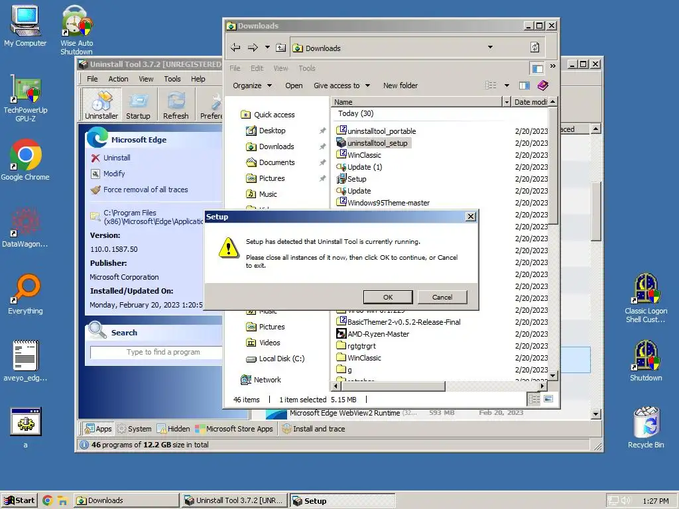
Task: Open the Tools menu in Uninstall Tool
Action: pos(172,79)
